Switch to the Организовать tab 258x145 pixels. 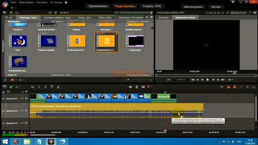pyautogui.click(x=98, y=6)
